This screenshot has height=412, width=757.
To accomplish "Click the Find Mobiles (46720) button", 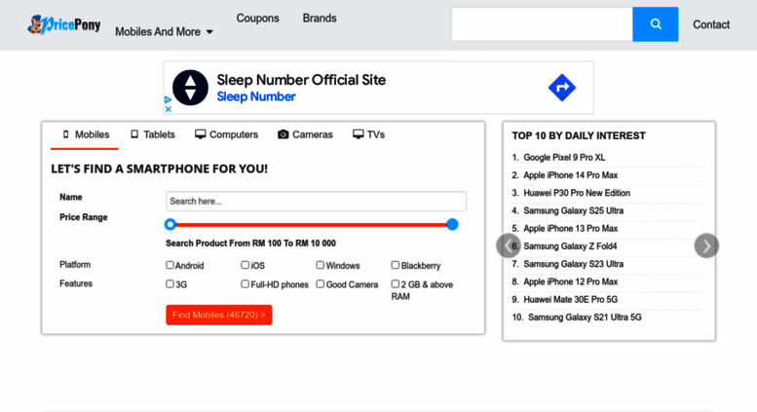I will (218, 315).
